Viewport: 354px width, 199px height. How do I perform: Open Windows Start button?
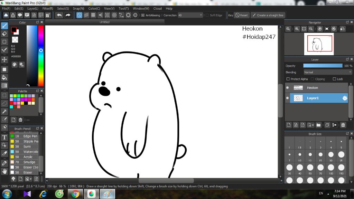click(7, 194)
